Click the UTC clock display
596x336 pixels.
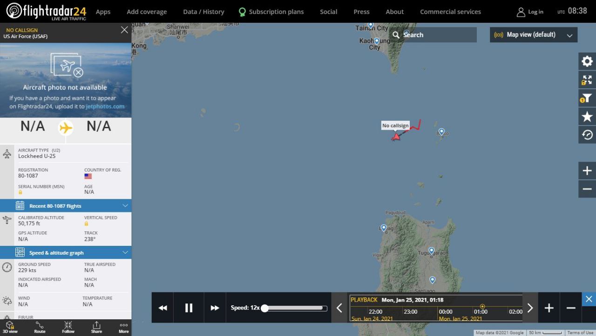(572, 11)
